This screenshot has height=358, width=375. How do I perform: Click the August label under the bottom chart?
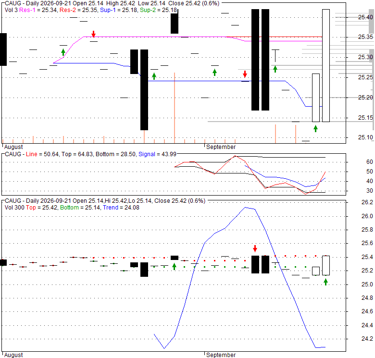pyautogui.click(x=13, y=355)
